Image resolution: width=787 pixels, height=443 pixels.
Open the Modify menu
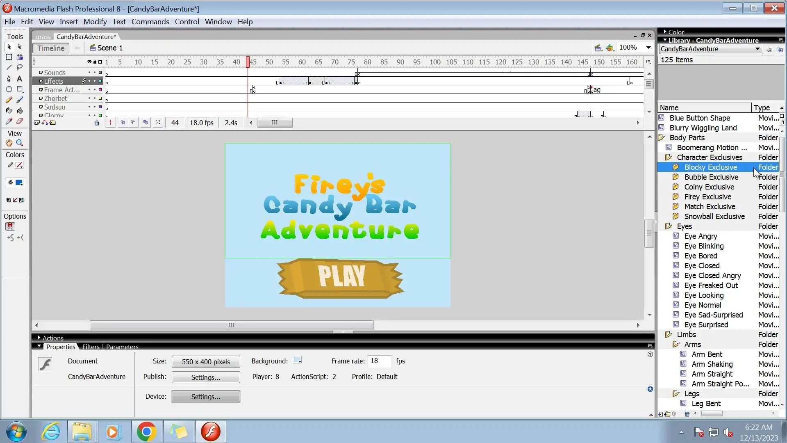(95, 22)
